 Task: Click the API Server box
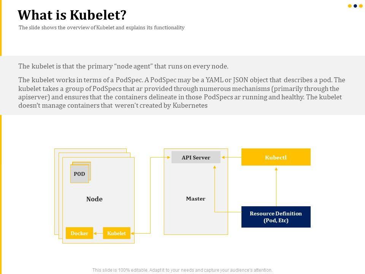point(196,157)
